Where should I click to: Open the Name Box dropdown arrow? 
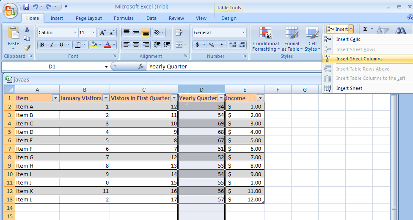106,66
